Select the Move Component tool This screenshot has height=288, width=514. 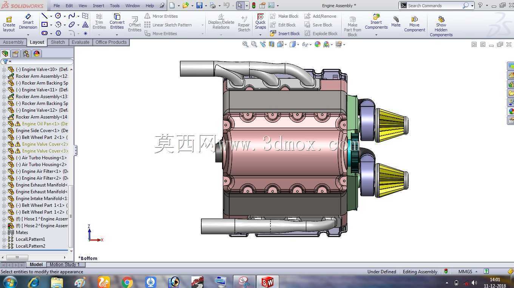click(414, 24)
